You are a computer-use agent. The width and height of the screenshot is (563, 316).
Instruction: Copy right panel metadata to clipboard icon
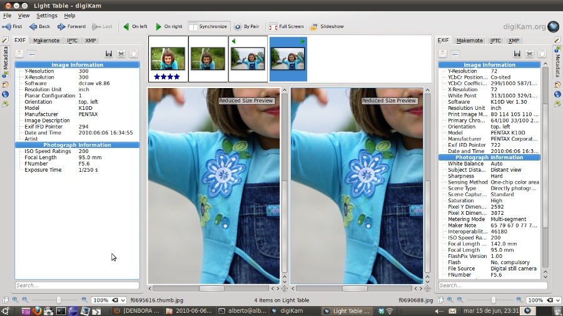pyautogui.click(x=542, y=54)
